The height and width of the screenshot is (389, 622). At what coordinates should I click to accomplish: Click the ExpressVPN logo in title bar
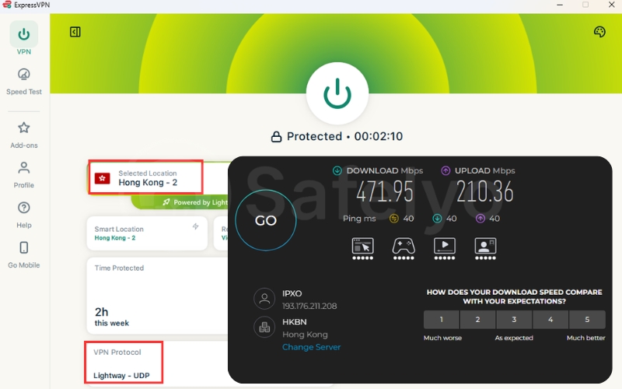7,5
